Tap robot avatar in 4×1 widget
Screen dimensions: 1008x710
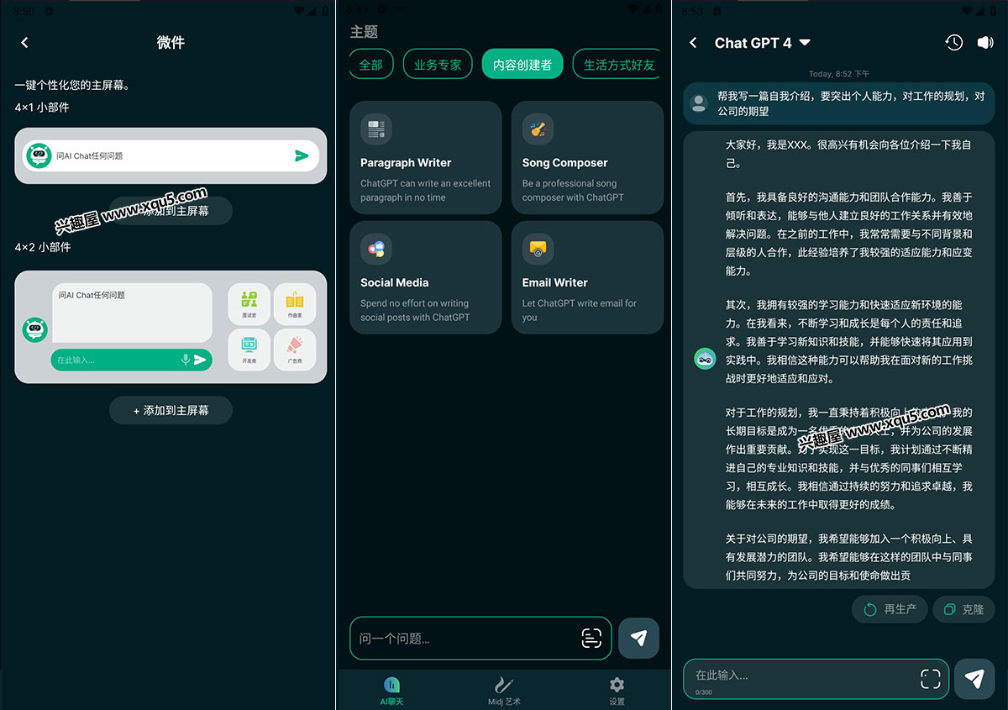[x=37, y=155]
